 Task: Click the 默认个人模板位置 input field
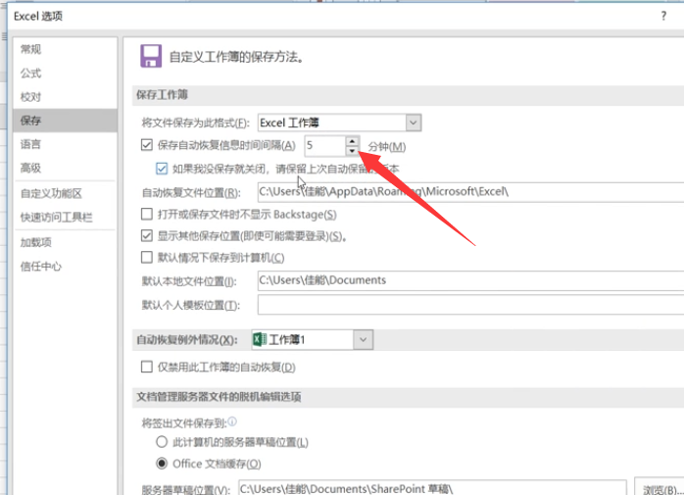[x=470, y=305]
